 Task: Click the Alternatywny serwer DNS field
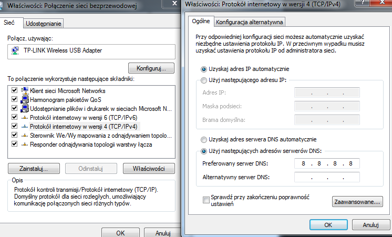(327, 177)
